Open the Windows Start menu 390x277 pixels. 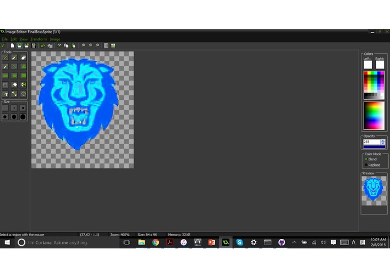(7, 242)
